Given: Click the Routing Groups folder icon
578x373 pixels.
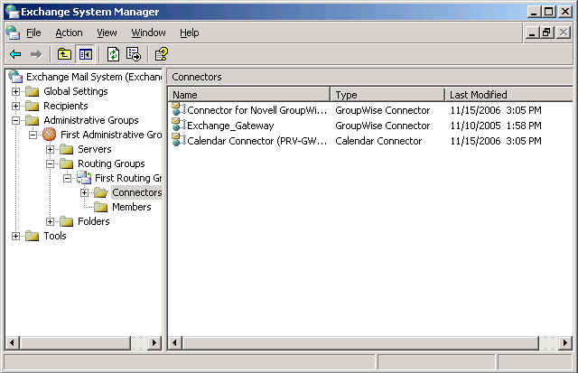Looking at the screenshot, I should (66, 163).
